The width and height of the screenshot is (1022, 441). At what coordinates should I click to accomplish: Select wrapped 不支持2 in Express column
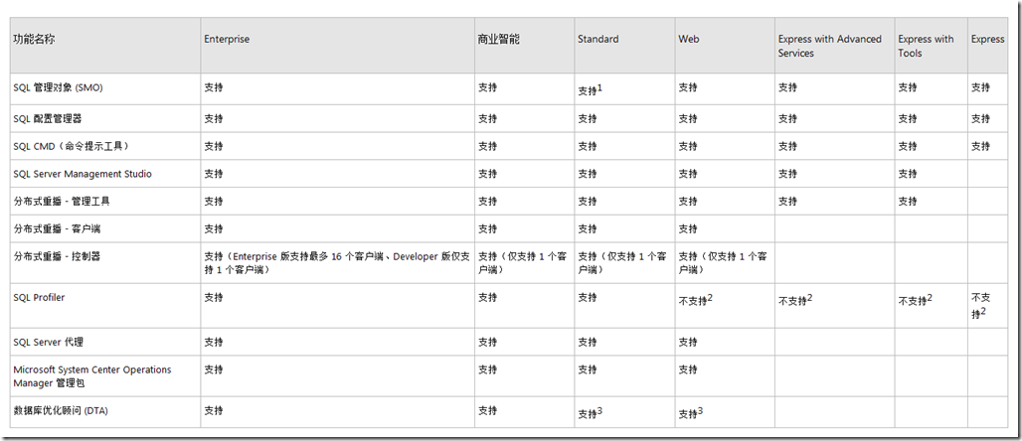981,306
